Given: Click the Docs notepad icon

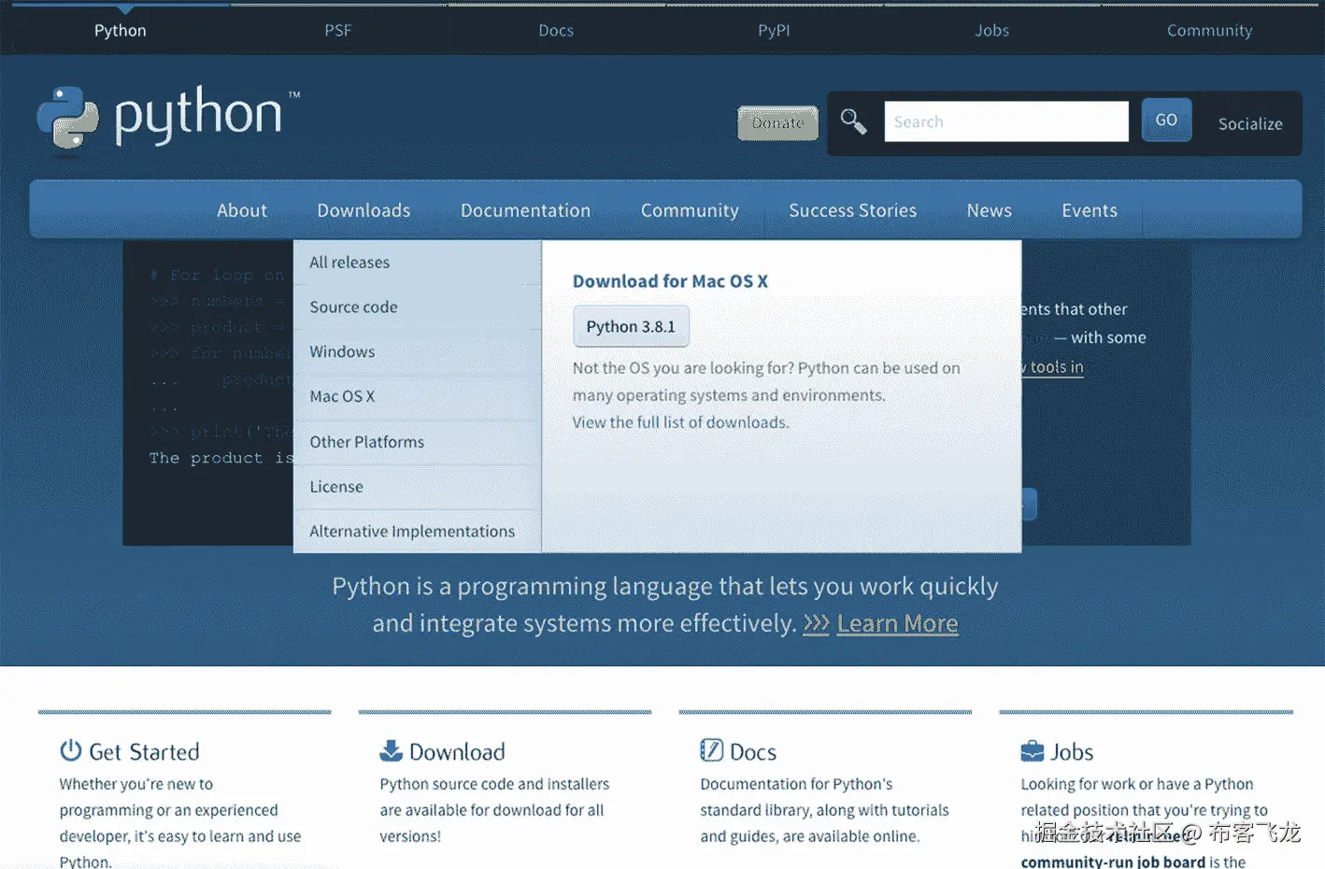Looking at the screenshot, I should point(711,750).
